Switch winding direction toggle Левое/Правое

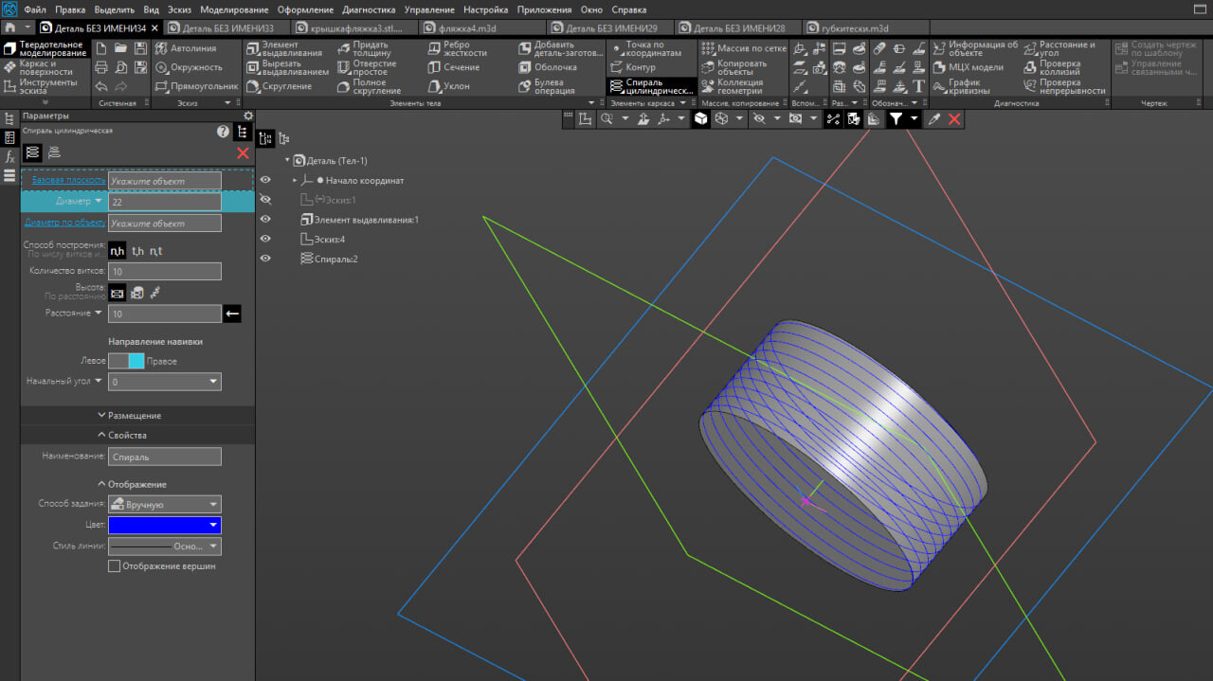126,361
